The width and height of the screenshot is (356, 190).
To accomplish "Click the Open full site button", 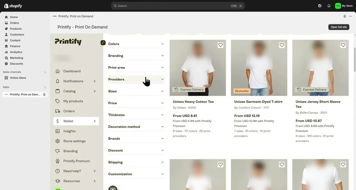I will tap(339, 27).
